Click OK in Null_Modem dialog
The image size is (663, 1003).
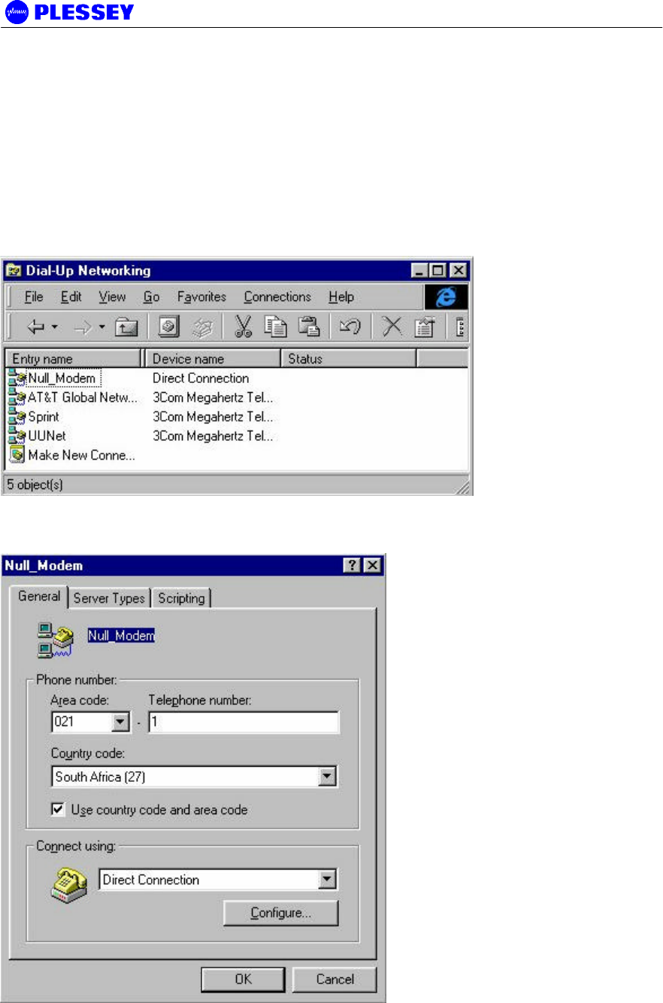point(243,979)
